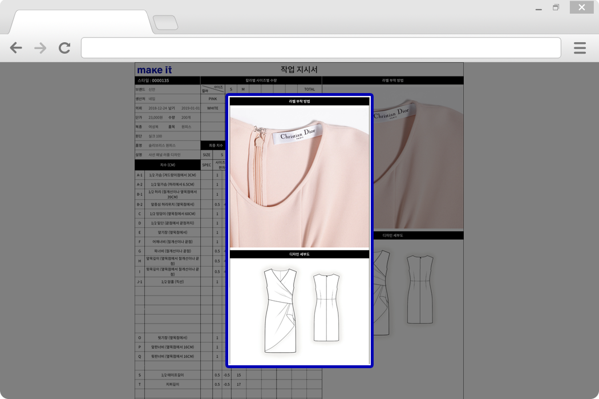The height and width of the screenshot is (399, 599).
Task: Select the WHITE color row cell
Action: [x=213, y=108]
